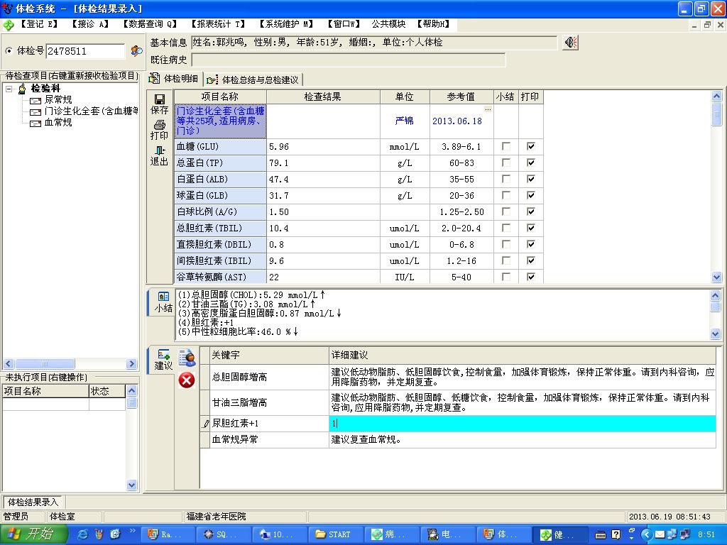Image resolution: width=727 pixels, height=545 pixels.
Task: Switch to 体检明细 tab
Action: 175,79
